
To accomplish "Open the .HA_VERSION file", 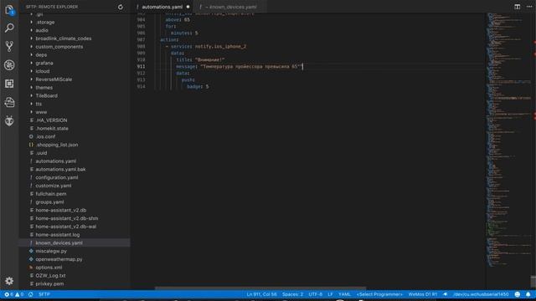I will (x=51, y=120).
